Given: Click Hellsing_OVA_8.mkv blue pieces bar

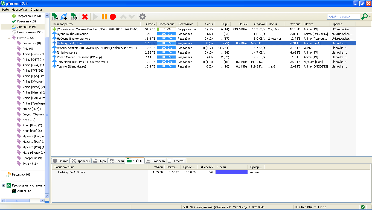Looking at the screenshot, I should (x=231, y=172).
